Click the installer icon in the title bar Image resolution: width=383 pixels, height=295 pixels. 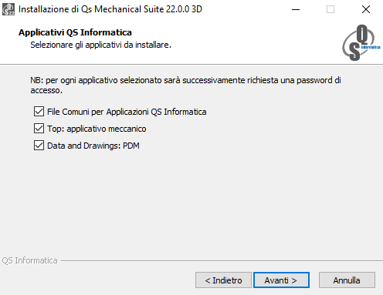coord(8,9)
